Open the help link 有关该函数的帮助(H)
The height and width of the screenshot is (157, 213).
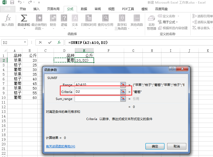click(60, 146)
